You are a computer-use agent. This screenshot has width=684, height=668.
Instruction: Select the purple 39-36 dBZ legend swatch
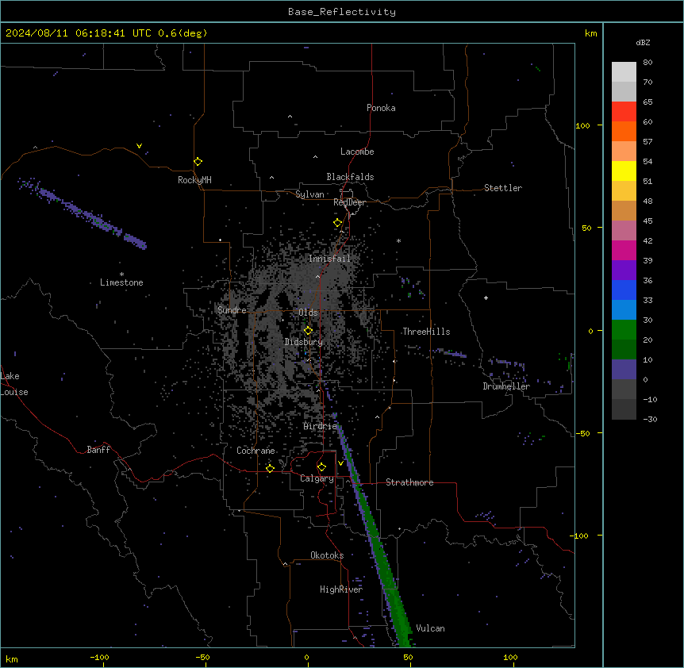coord(624,270)
